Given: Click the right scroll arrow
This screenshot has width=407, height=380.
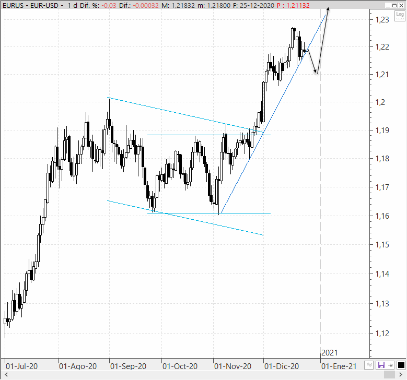Looking at the screenshot, I should (401, 374).
